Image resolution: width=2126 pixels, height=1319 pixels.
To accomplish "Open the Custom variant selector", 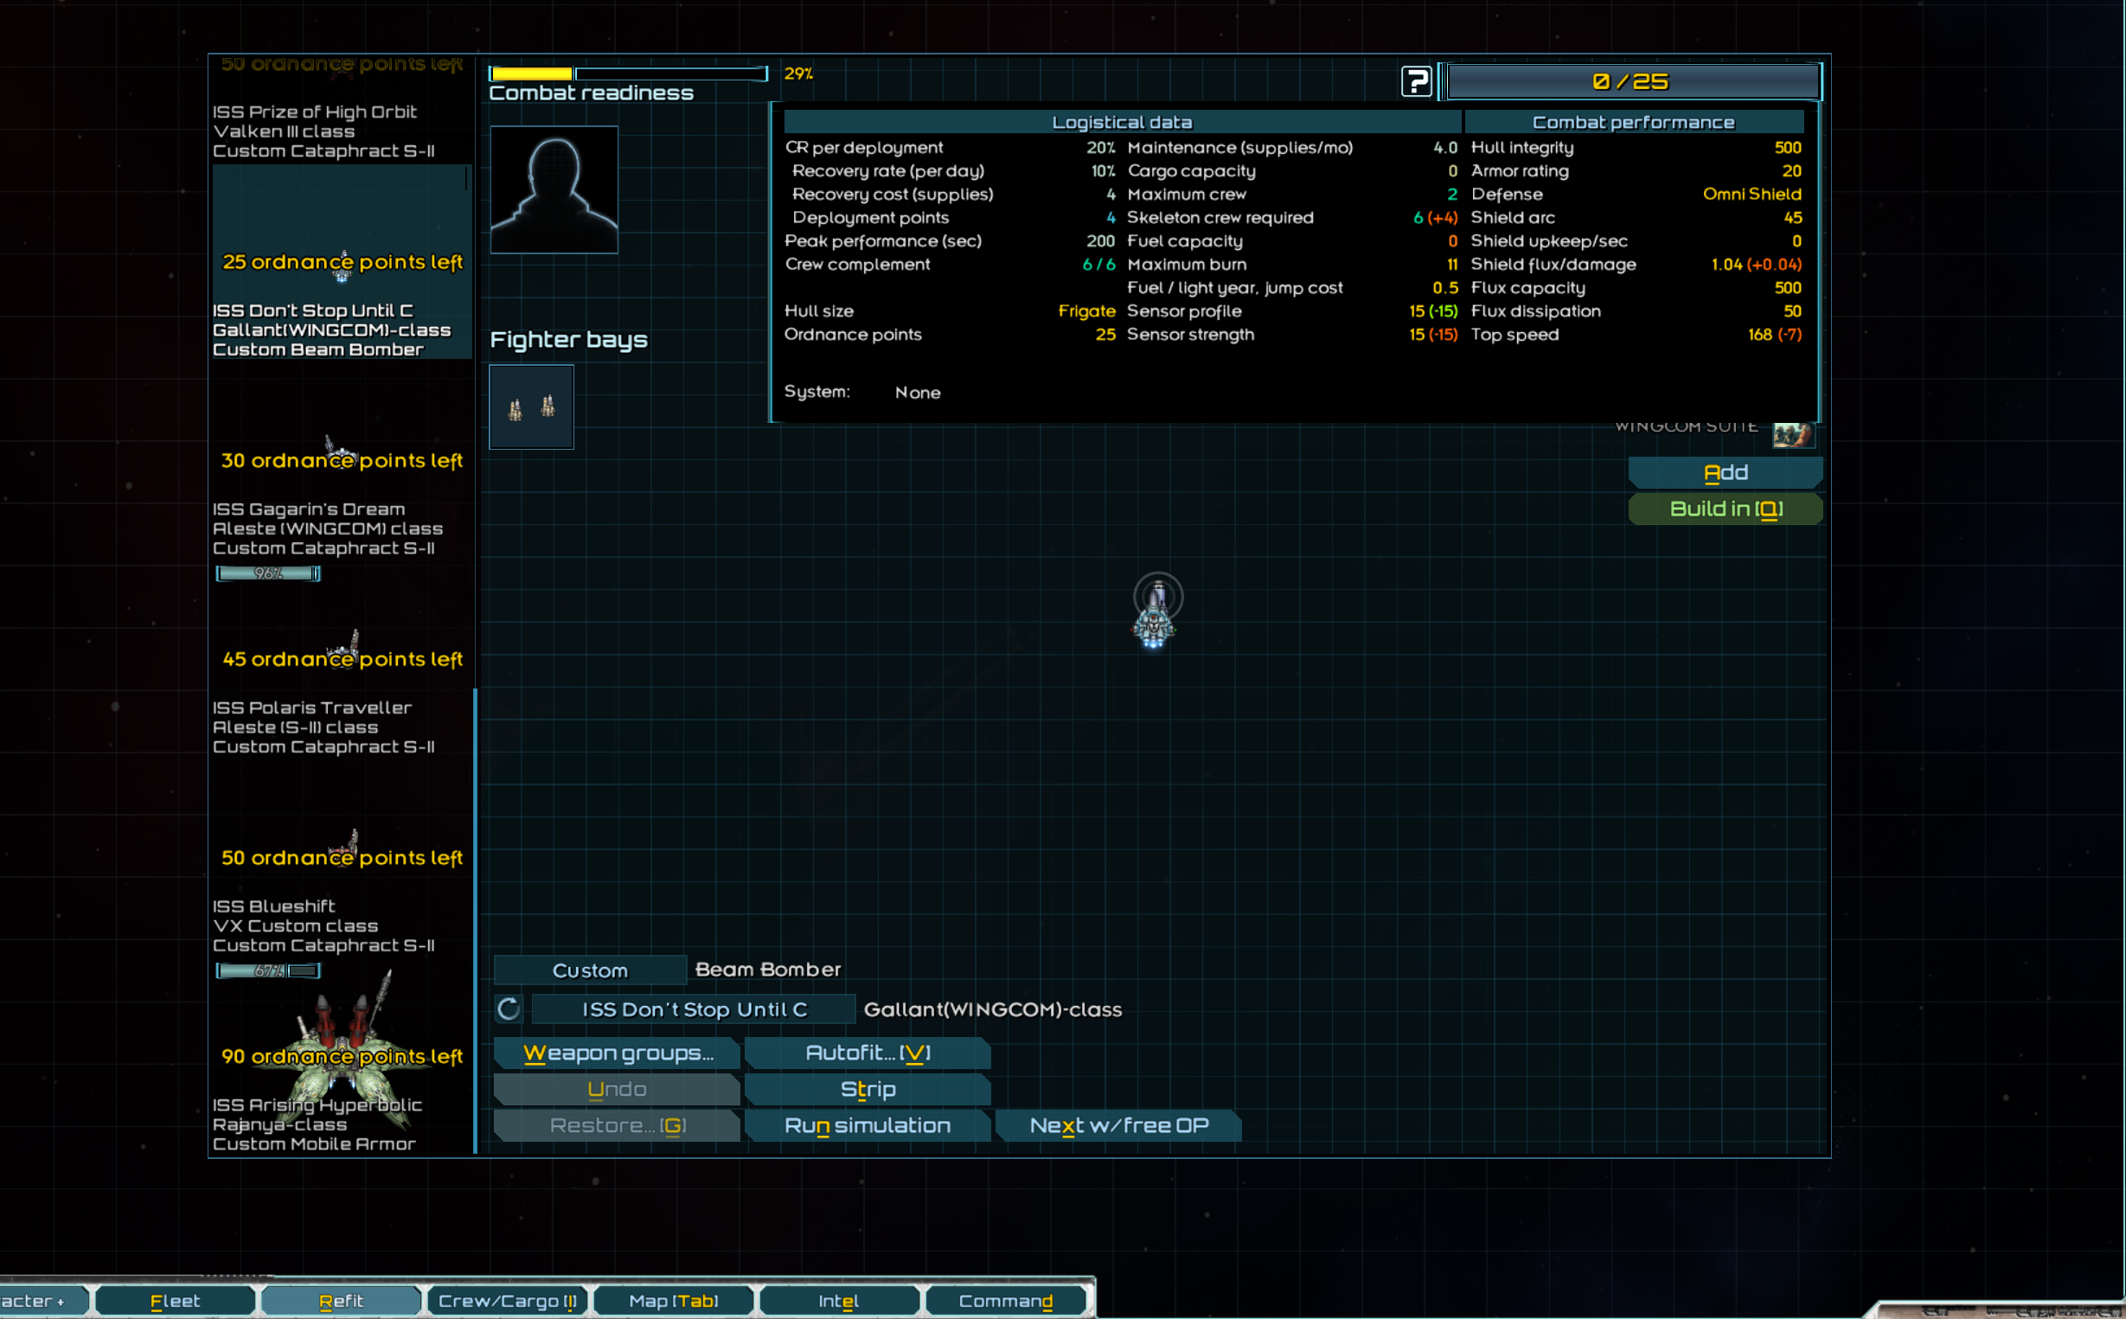I will click(590, 970).
